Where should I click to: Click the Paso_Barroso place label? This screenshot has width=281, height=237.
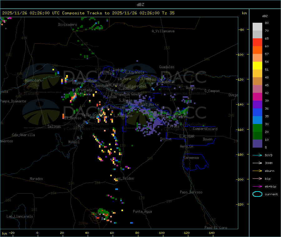(x=191, y=192)
